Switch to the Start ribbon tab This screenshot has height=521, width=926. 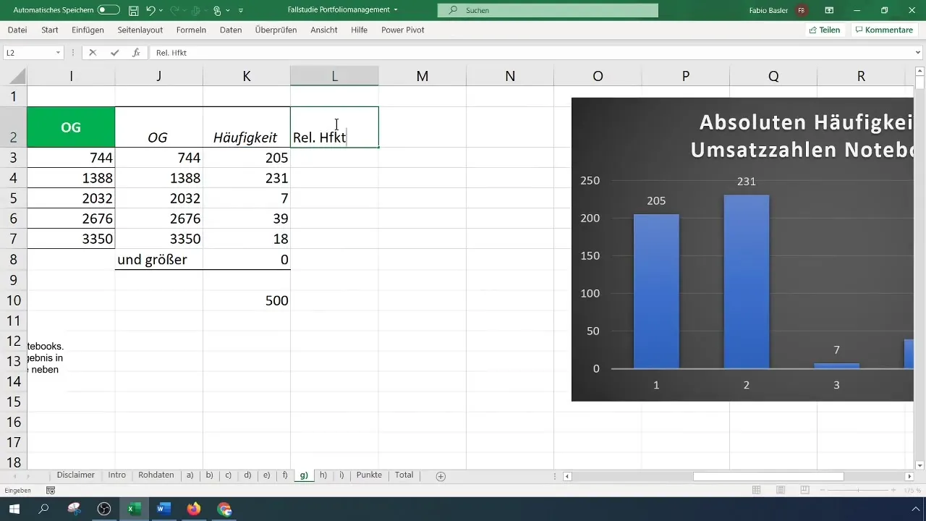pos(50,30)
